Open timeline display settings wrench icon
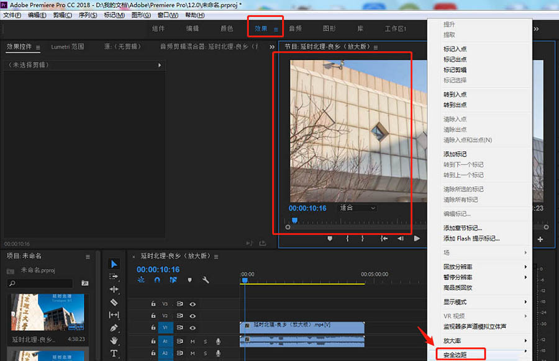The width and height of the screenshot is (559, 361). (x=206, y=280)
